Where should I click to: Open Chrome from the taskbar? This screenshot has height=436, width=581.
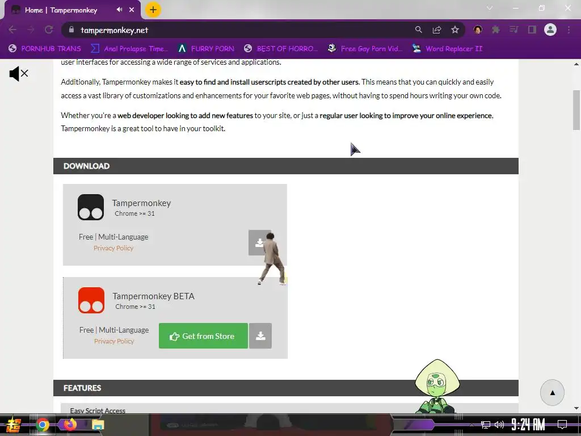tap(43, 425)
